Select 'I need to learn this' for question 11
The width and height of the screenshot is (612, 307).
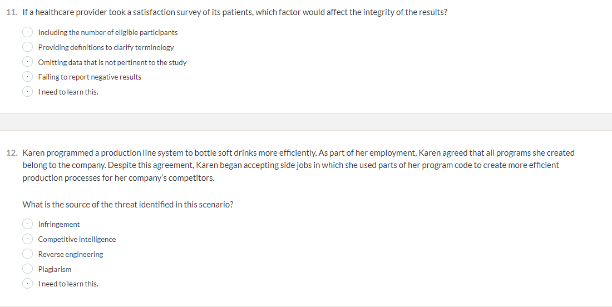[x=27, y=92]
